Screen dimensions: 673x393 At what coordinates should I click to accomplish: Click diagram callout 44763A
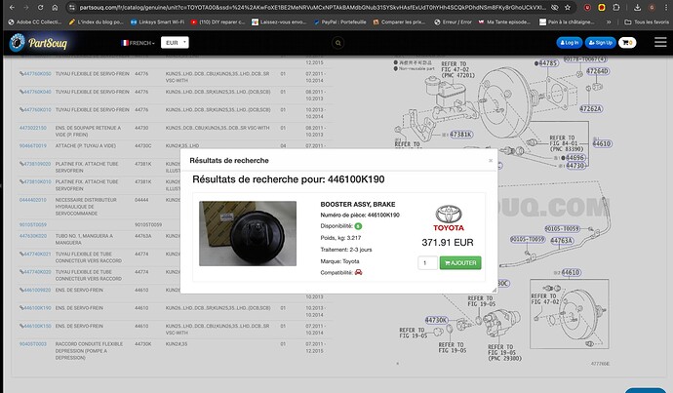coord(562,241)
